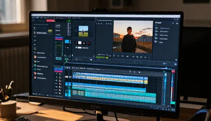Select the bright blue square block
This screenshot has height=121, width=211.
[67, 41]
